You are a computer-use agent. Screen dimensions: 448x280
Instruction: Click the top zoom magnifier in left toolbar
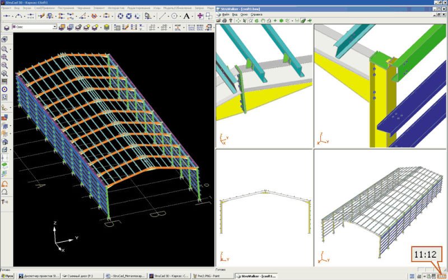click(4, 49)
